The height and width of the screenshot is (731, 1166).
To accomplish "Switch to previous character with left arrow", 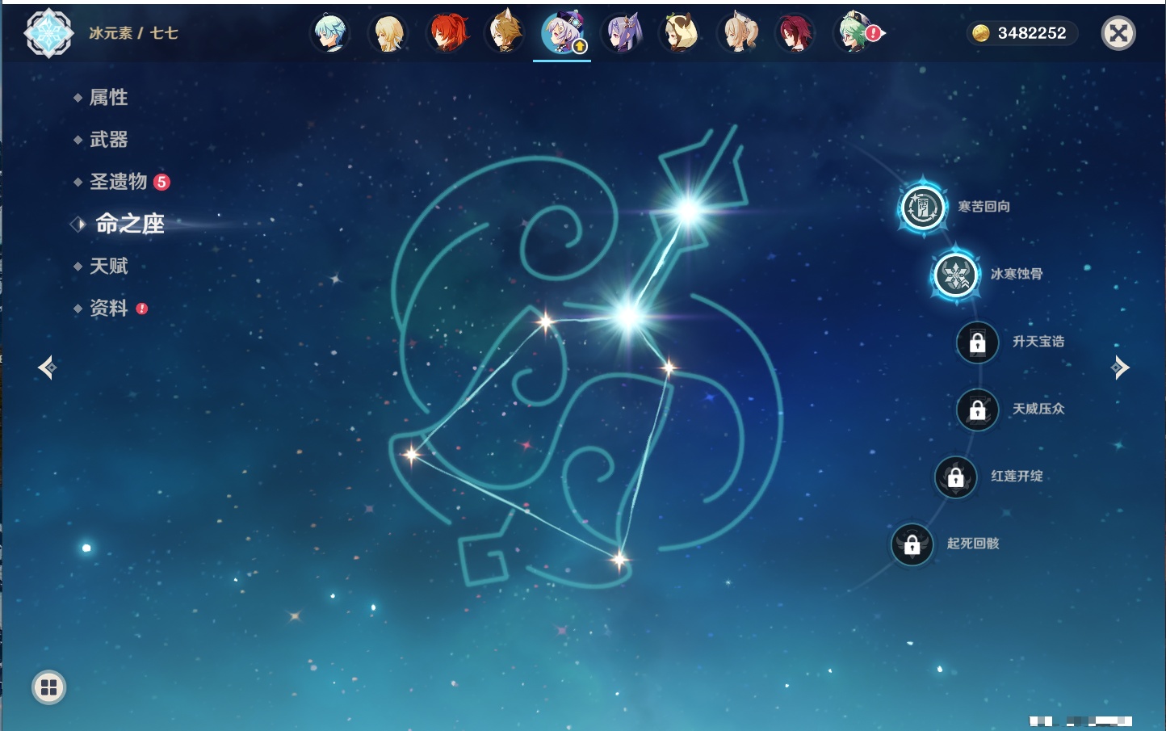I will (x=47, y=368).
